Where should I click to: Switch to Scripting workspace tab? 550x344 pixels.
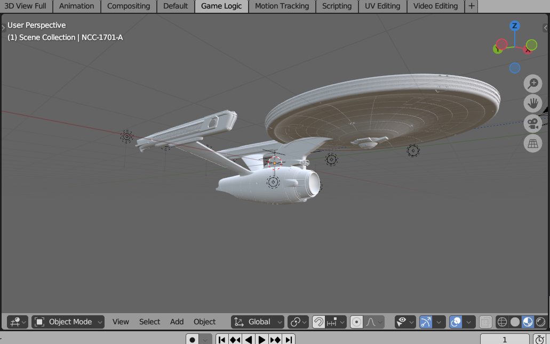(337, 6)
